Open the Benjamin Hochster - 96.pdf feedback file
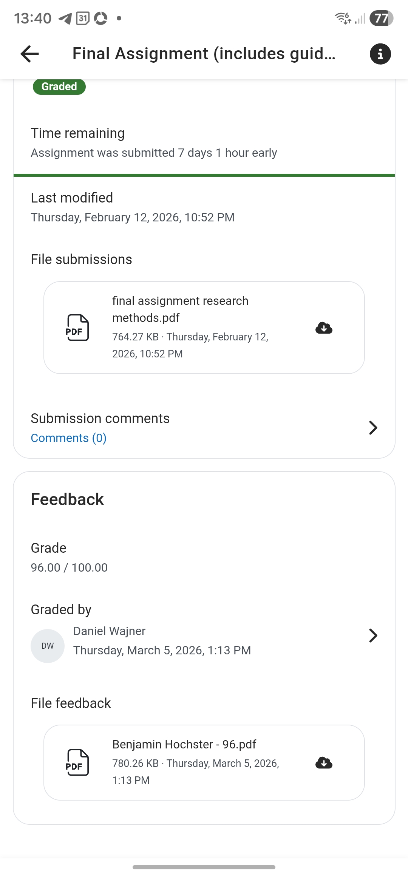 point(184,744)
